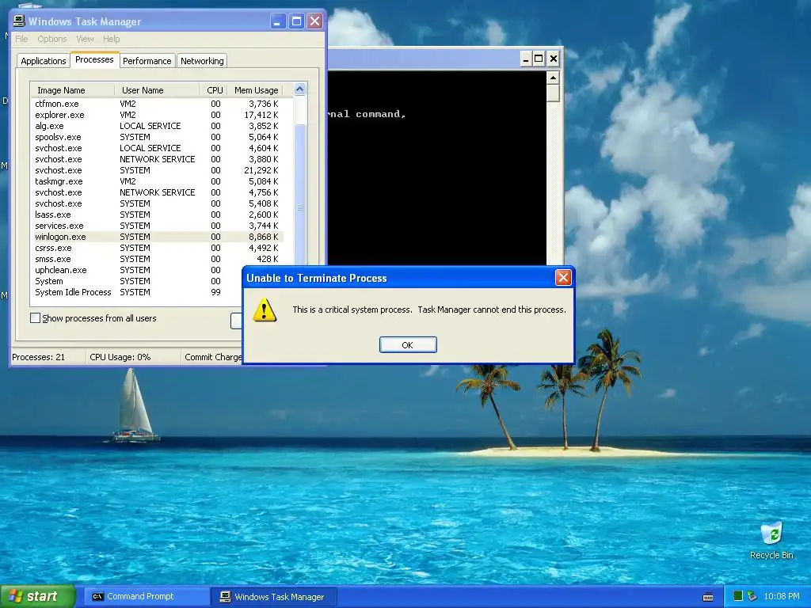Sort processes by Mem Usage column
811x608 pixels.
[x=256, y=90]
